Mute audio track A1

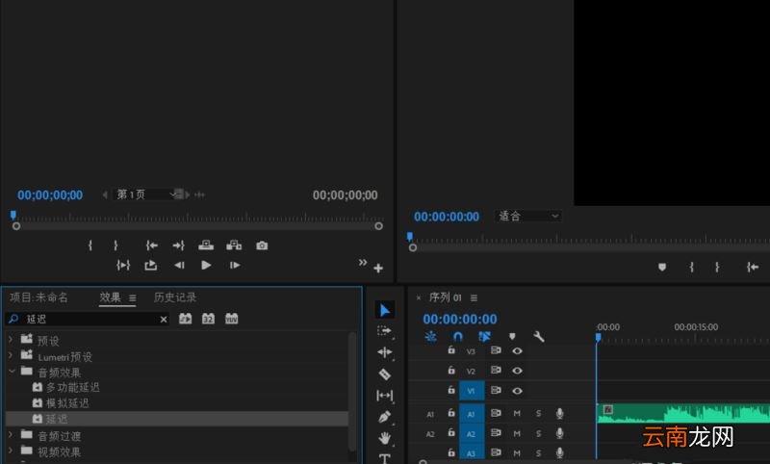pyautogui.click(x=517, y=413)
